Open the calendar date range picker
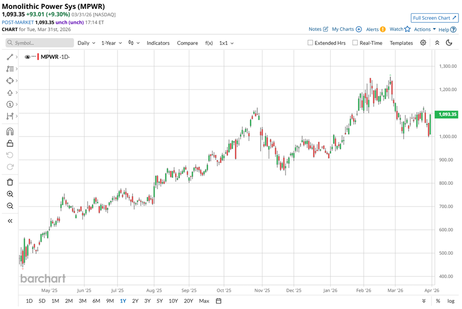This screenshot has width=462, height=309. [219, 301]
